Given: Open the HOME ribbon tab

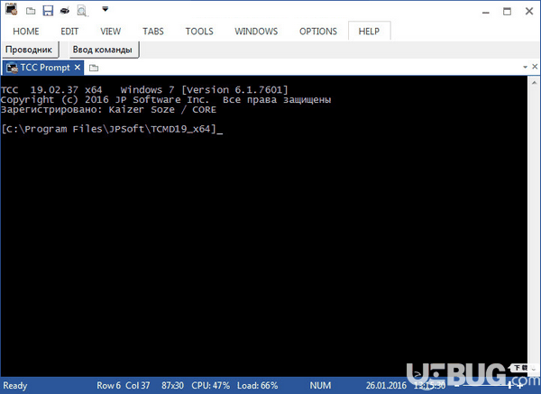Looking at the screenshot, I should point(26,32).
